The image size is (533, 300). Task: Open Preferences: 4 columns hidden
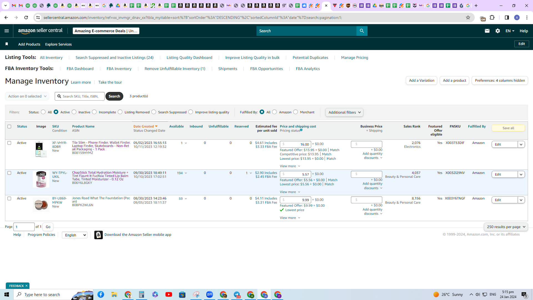(x=500, y=81)
